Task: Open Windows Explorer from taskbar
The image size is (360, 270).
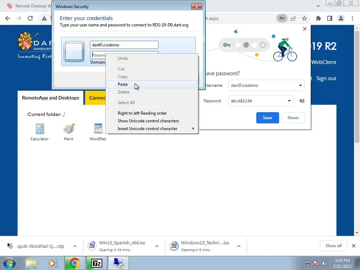Action: (31, 263)
